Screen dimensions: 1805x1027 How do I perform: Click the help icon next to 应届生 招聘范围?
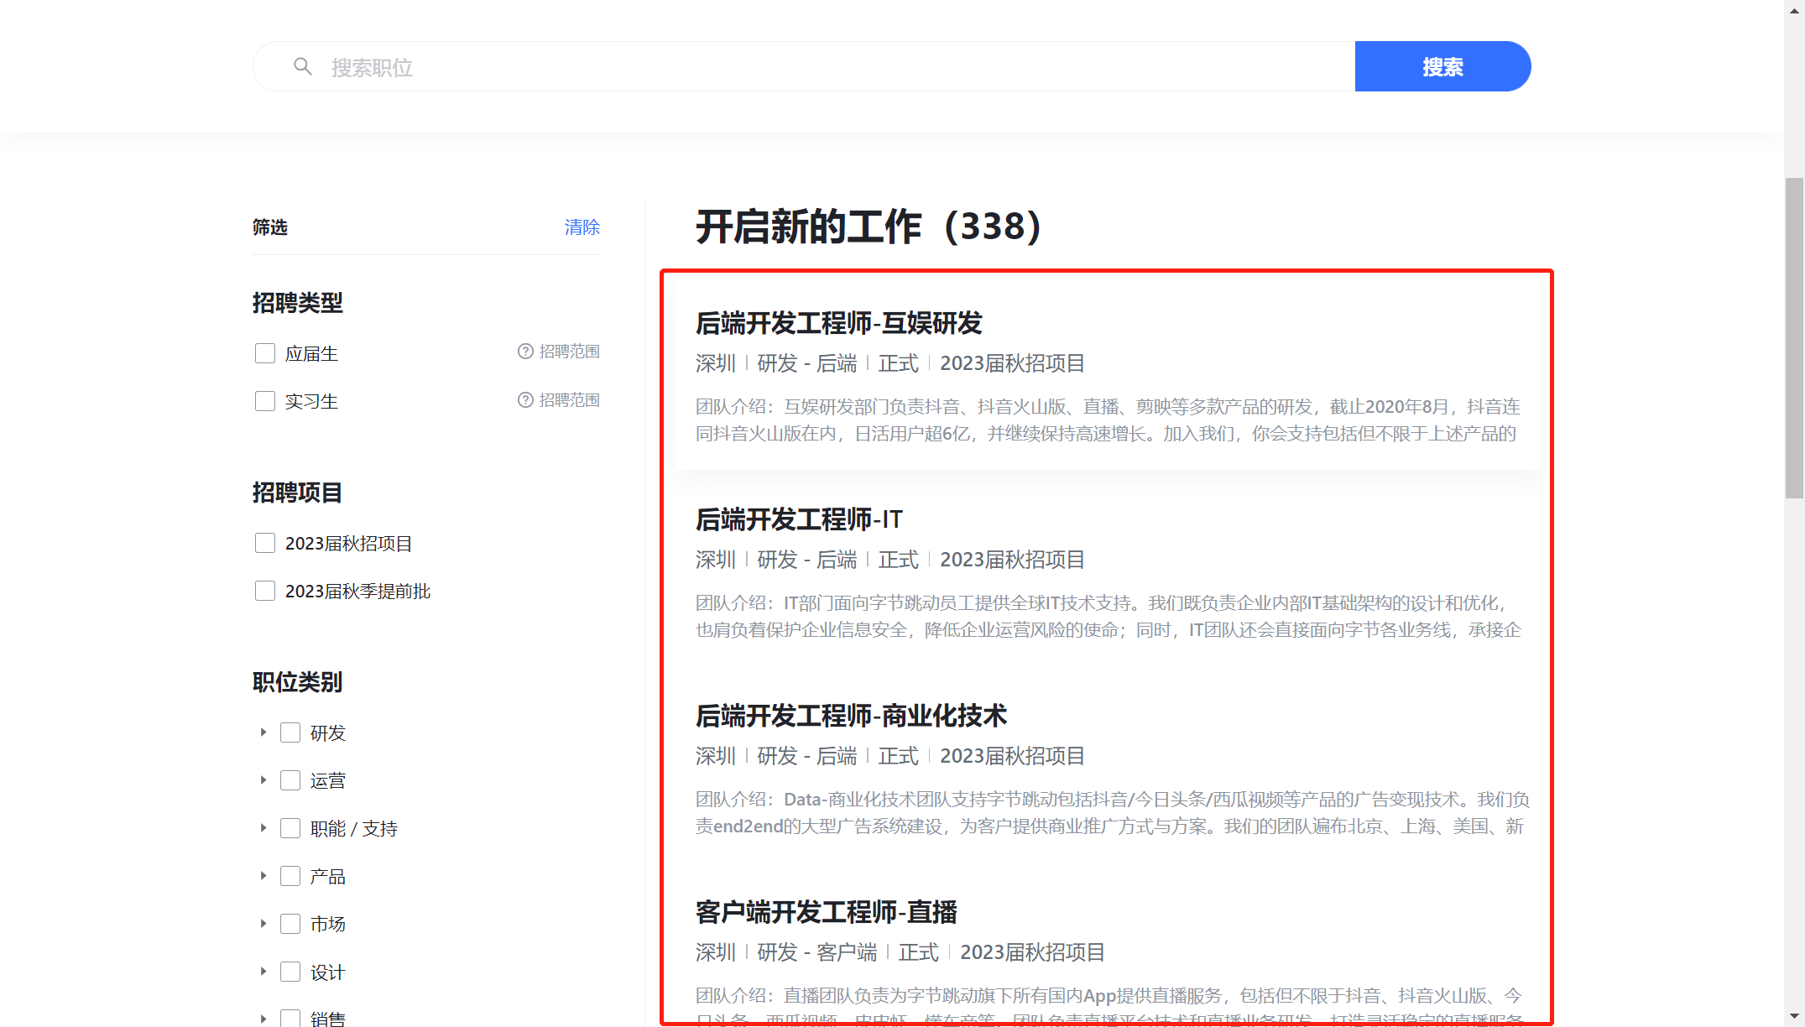pos(525,352)
